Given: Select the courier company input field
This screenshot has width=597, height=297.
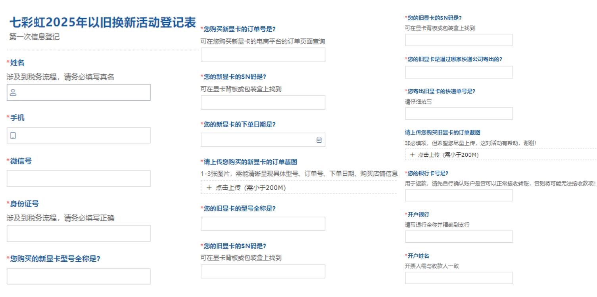Looking at the screenshot, I should coord(459,72).
